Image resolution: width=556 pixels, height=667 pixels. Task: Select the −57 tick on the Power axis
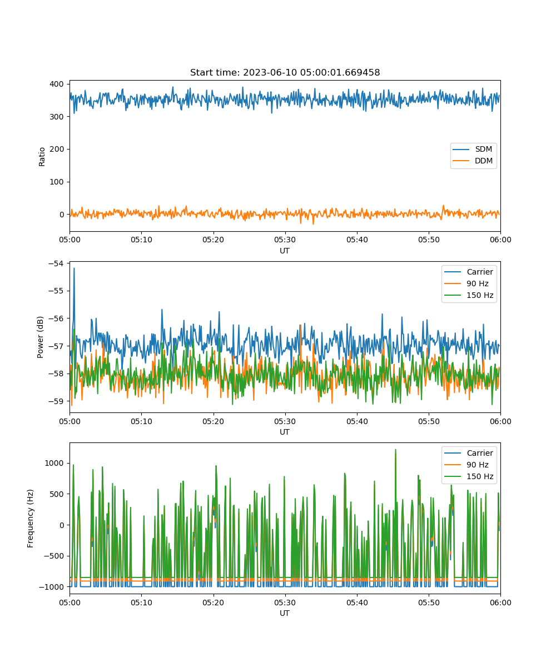click(57, 346)
